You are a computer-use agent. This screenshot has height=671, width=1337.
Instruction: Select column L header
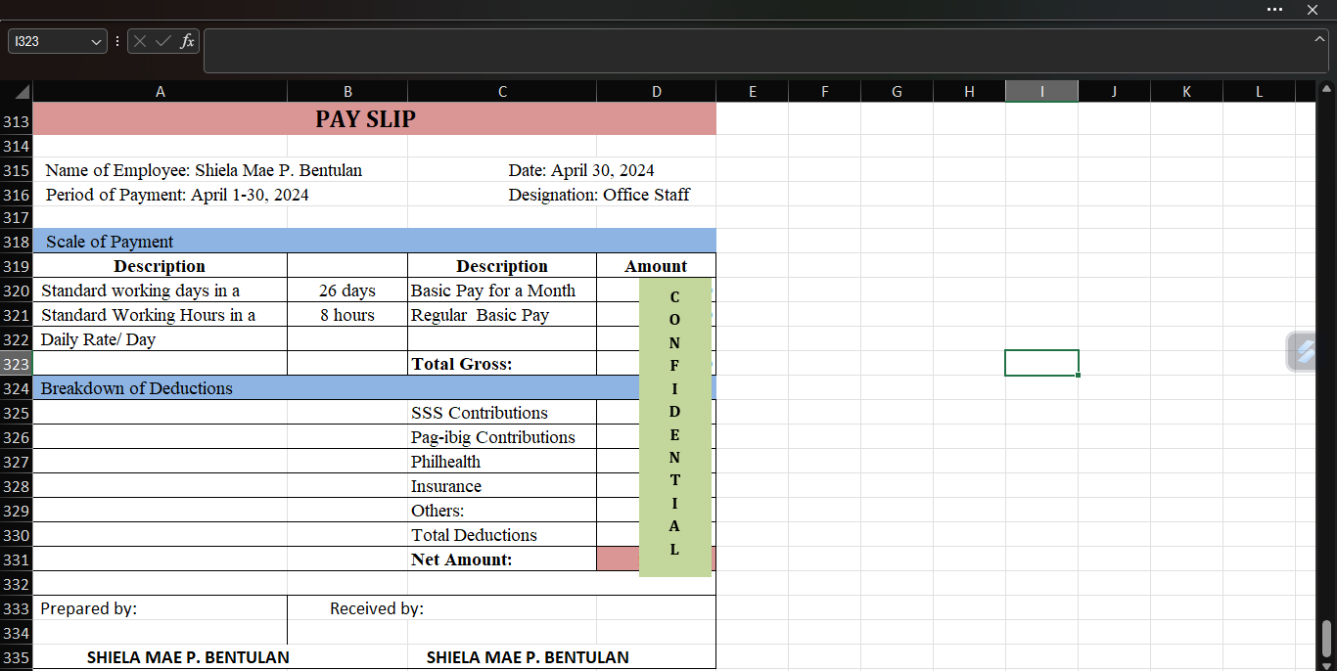pos(1259,92)
